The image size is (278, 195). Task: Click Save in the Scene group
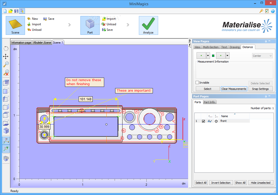click(x=49, y=19)
